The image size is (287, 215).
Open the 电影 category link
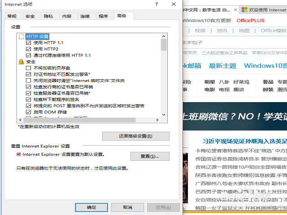tap(209, 90)
